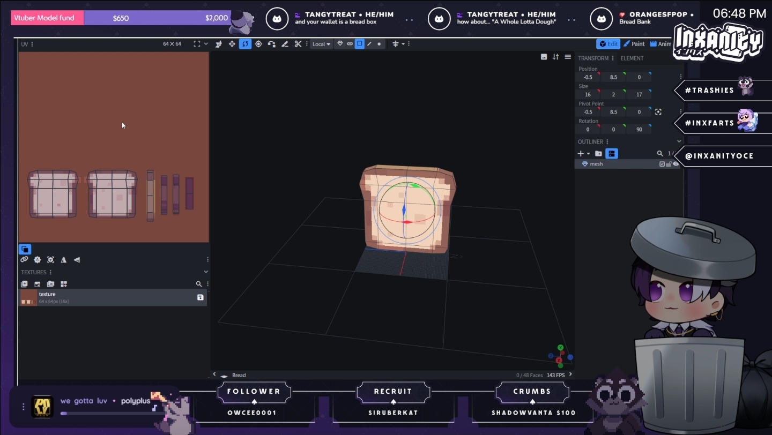
Task: Open the Textures panel options menu
Action: tap(50, 272)
